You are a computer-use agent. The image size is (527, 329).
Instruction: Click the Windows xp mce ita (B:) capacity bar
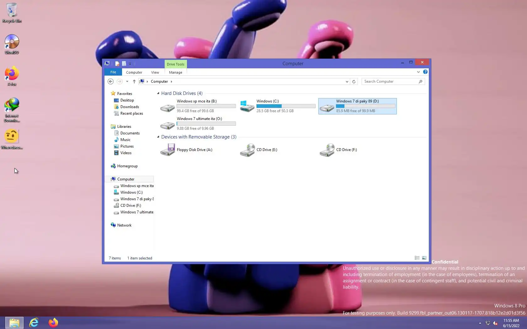206,106
